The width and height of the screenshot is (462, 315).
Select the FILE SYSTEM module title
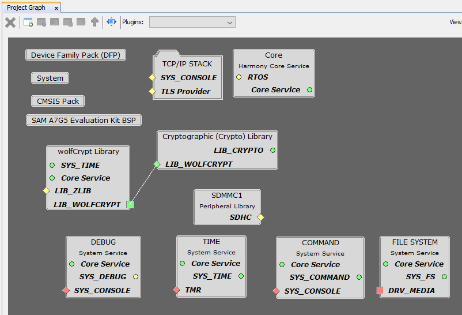[415, 242]
